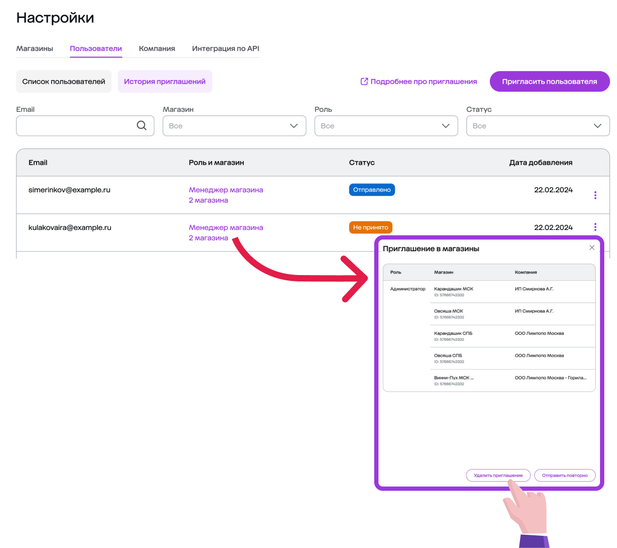Click Отправить повторно button
This screenshot has height=548, width=617.
coord(565,475)
